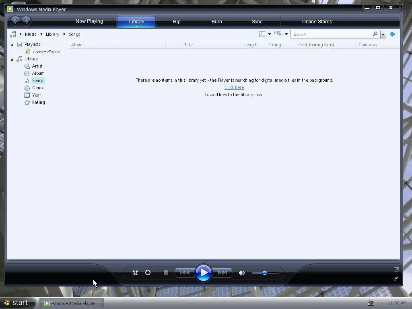The height and width of the screenshot is (309, 412).
Task: Click the Genre icon in library tree
Action: (27, 88)
